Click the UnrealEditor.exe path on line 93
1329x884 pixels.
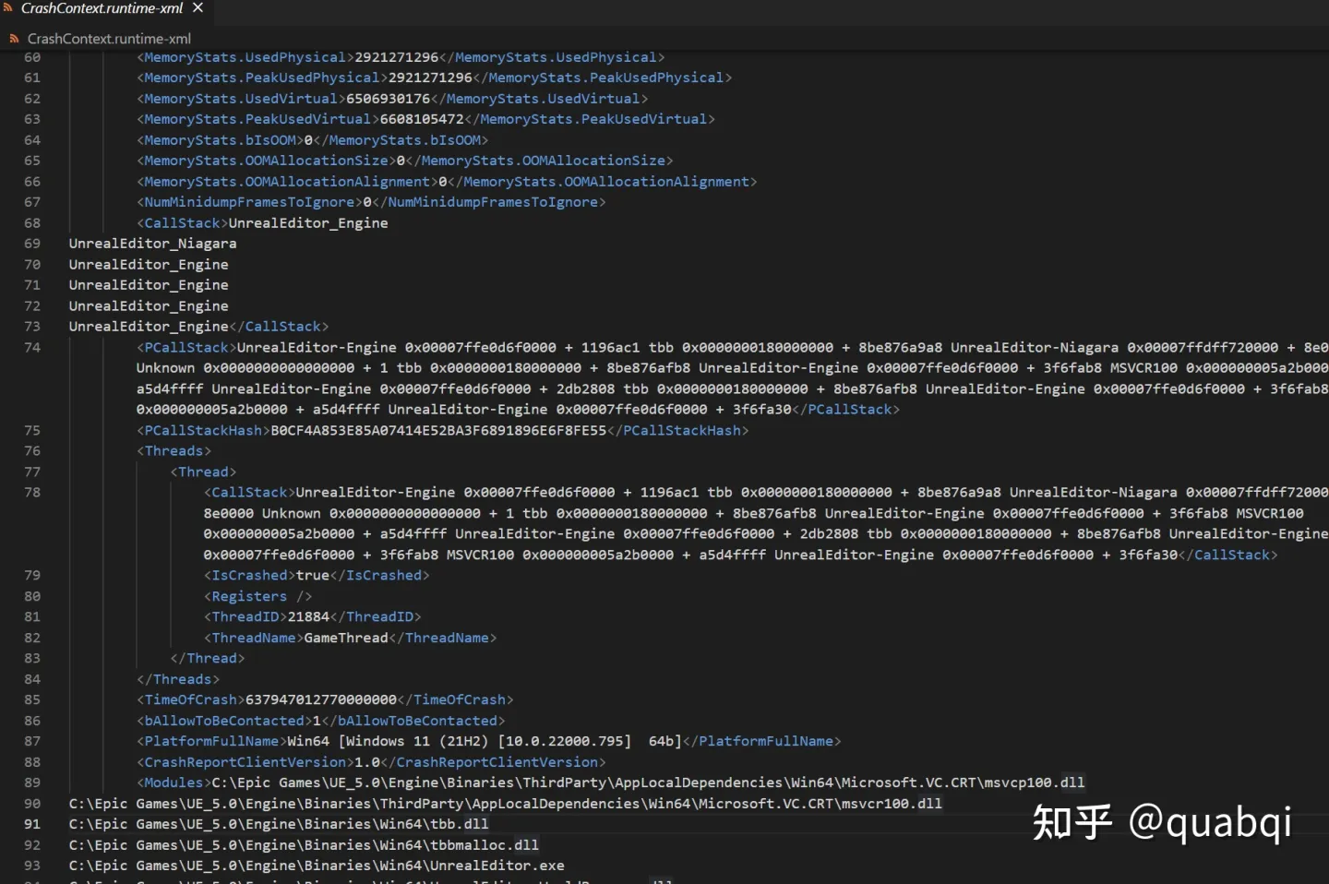click(317, 866)
